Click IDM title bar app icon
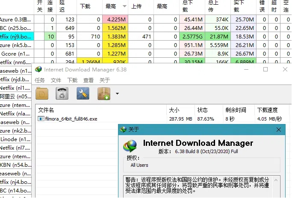The width and height of the screenshot is (292, 198). tap(38, 69)
